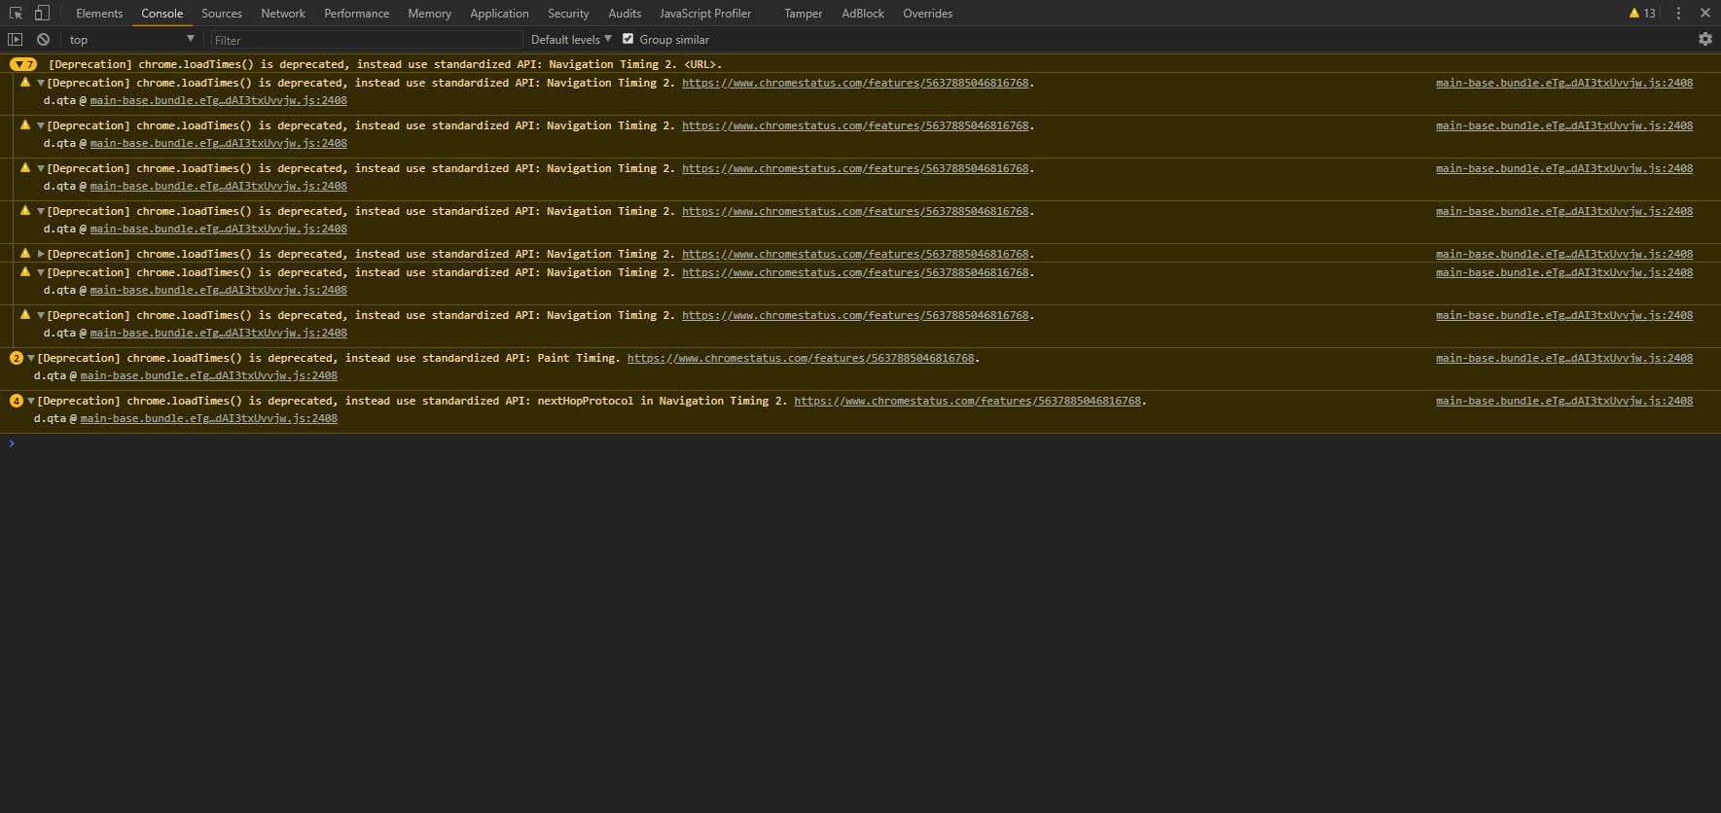This screenshot has height=813, width=1721.
Task: Collapse the nextHopProtocol deprecation message
Action: (x=31, y=401)
